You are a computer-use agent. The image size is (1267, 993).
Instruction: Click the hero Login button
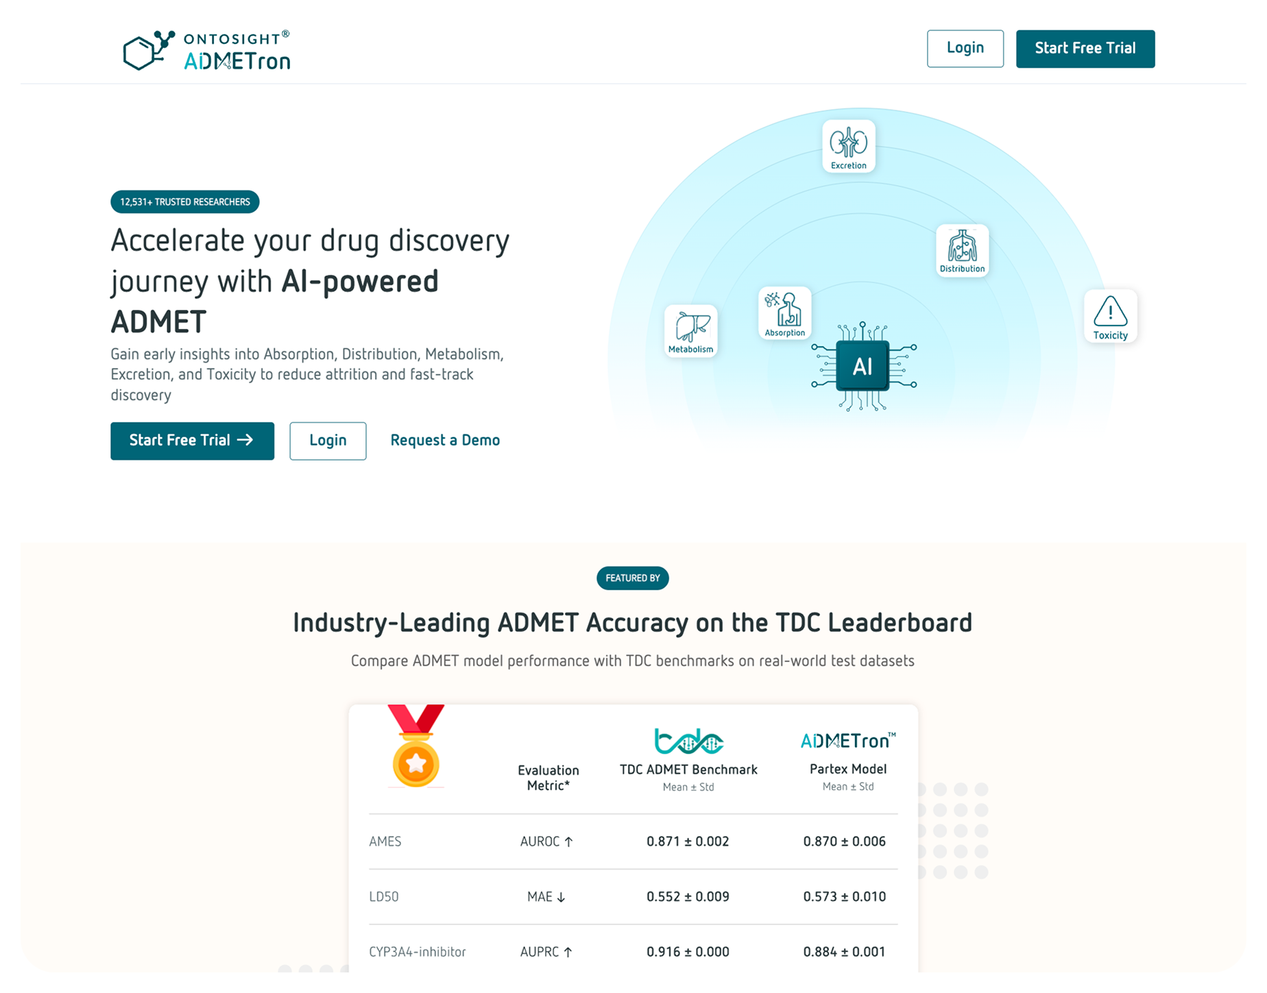[x=327, y=441]
